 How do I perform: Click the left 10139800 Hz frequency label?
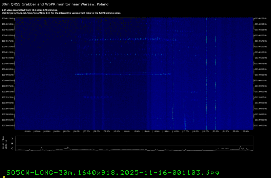tap(8, 125)
